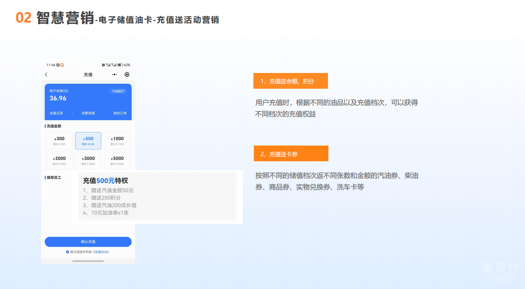Open 消费明细 in the balance card
Image resolution: width=525 pixels, height=289 pixels.
click(88, 113)
